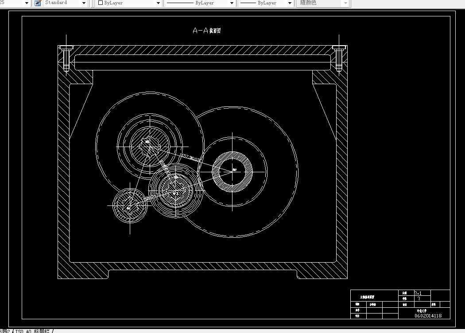Click the table style manager icon
The height and width of the screenshot is (333, 465).
38,3
